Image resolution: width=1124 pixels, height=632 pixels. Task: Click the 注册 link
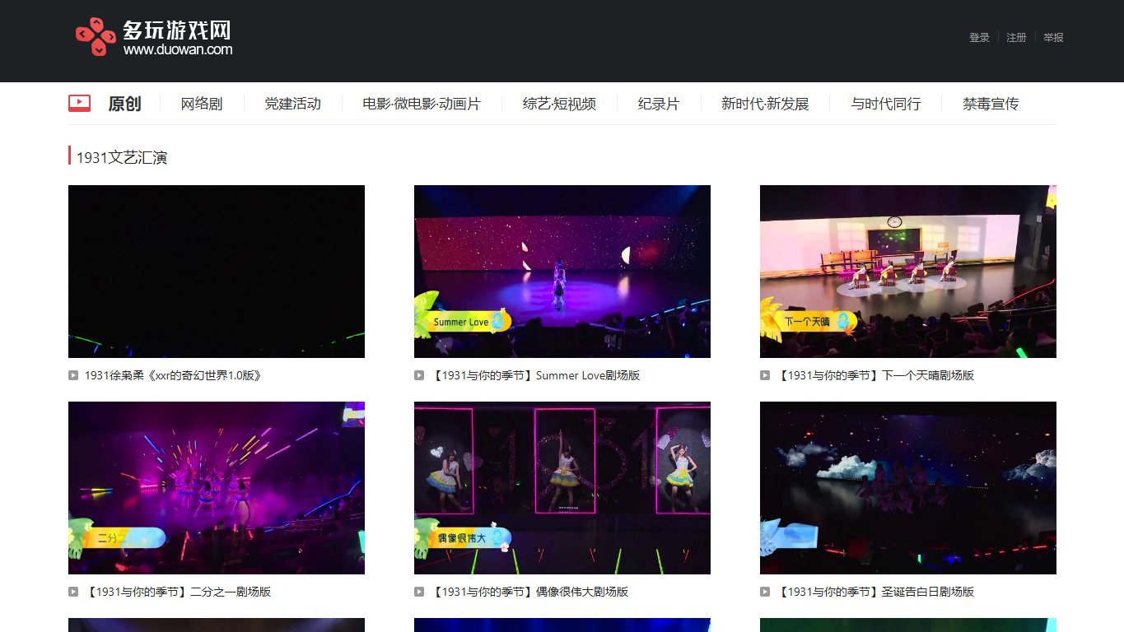tap(1016, 38)
